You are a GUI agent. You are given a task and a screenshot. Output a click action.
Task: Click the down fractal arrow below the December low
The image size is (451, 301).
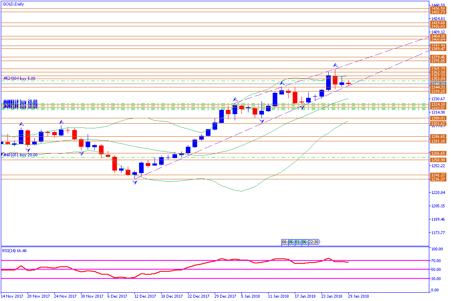(135, 183)
